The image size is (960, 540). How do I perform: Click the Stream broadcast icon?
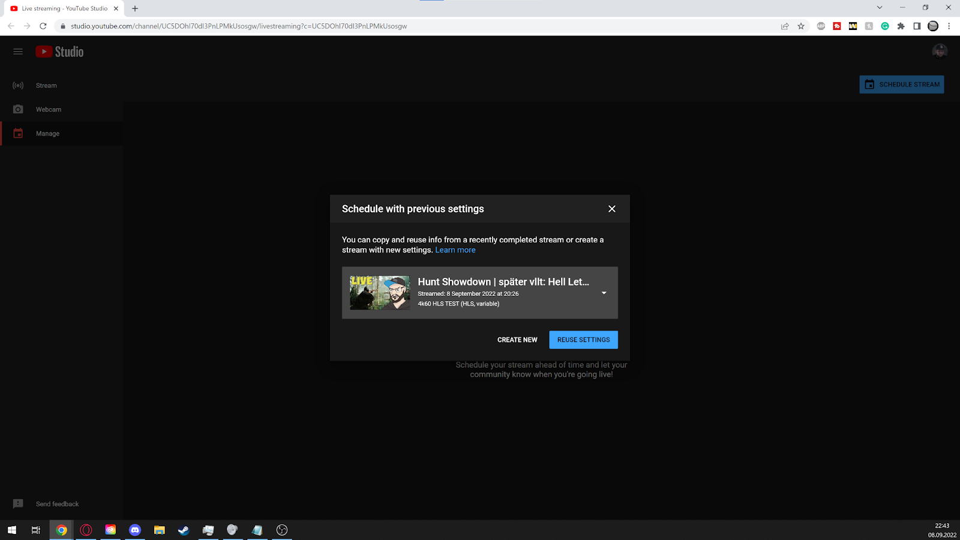point(18,85)
